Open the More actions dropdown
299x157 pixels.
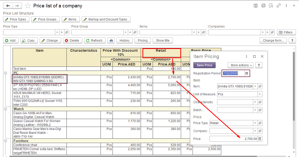click(x=240, y=65)
